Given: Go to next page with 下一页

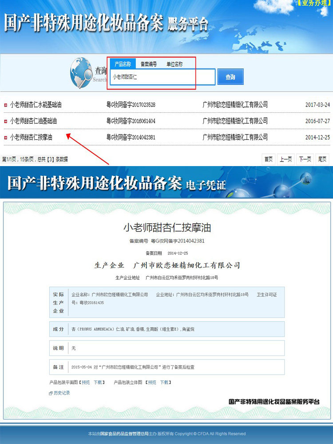Looking at the screenshot, I should 305,159.
